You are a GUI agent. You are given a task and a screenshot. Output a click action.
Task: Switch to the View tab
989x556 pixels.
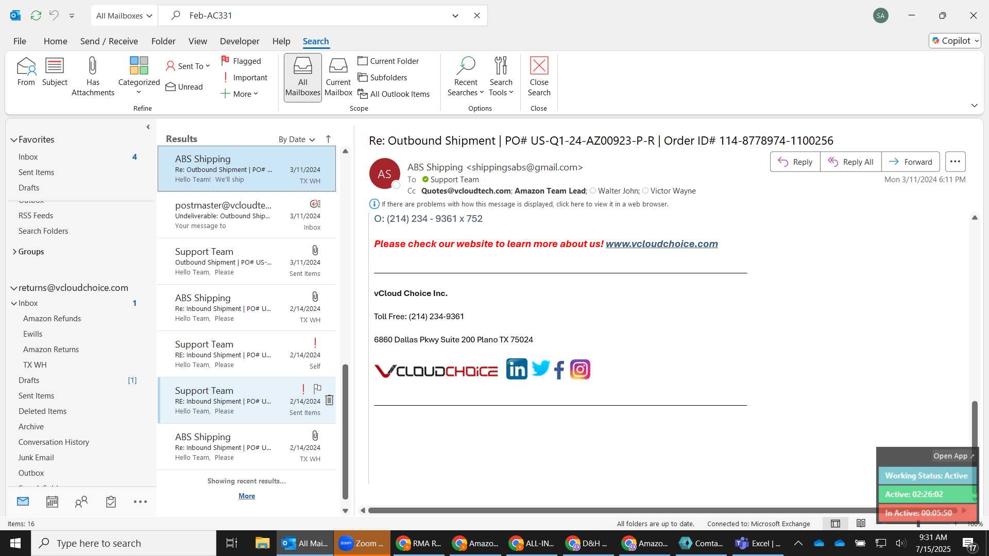(x=197, y=41)
